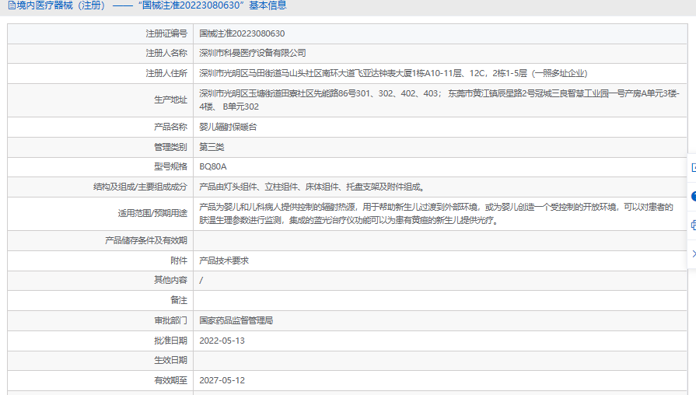Viewport: 696px width, 395px height.
Task: Click the approval date 2022-05-13
Action: [222, 341]
